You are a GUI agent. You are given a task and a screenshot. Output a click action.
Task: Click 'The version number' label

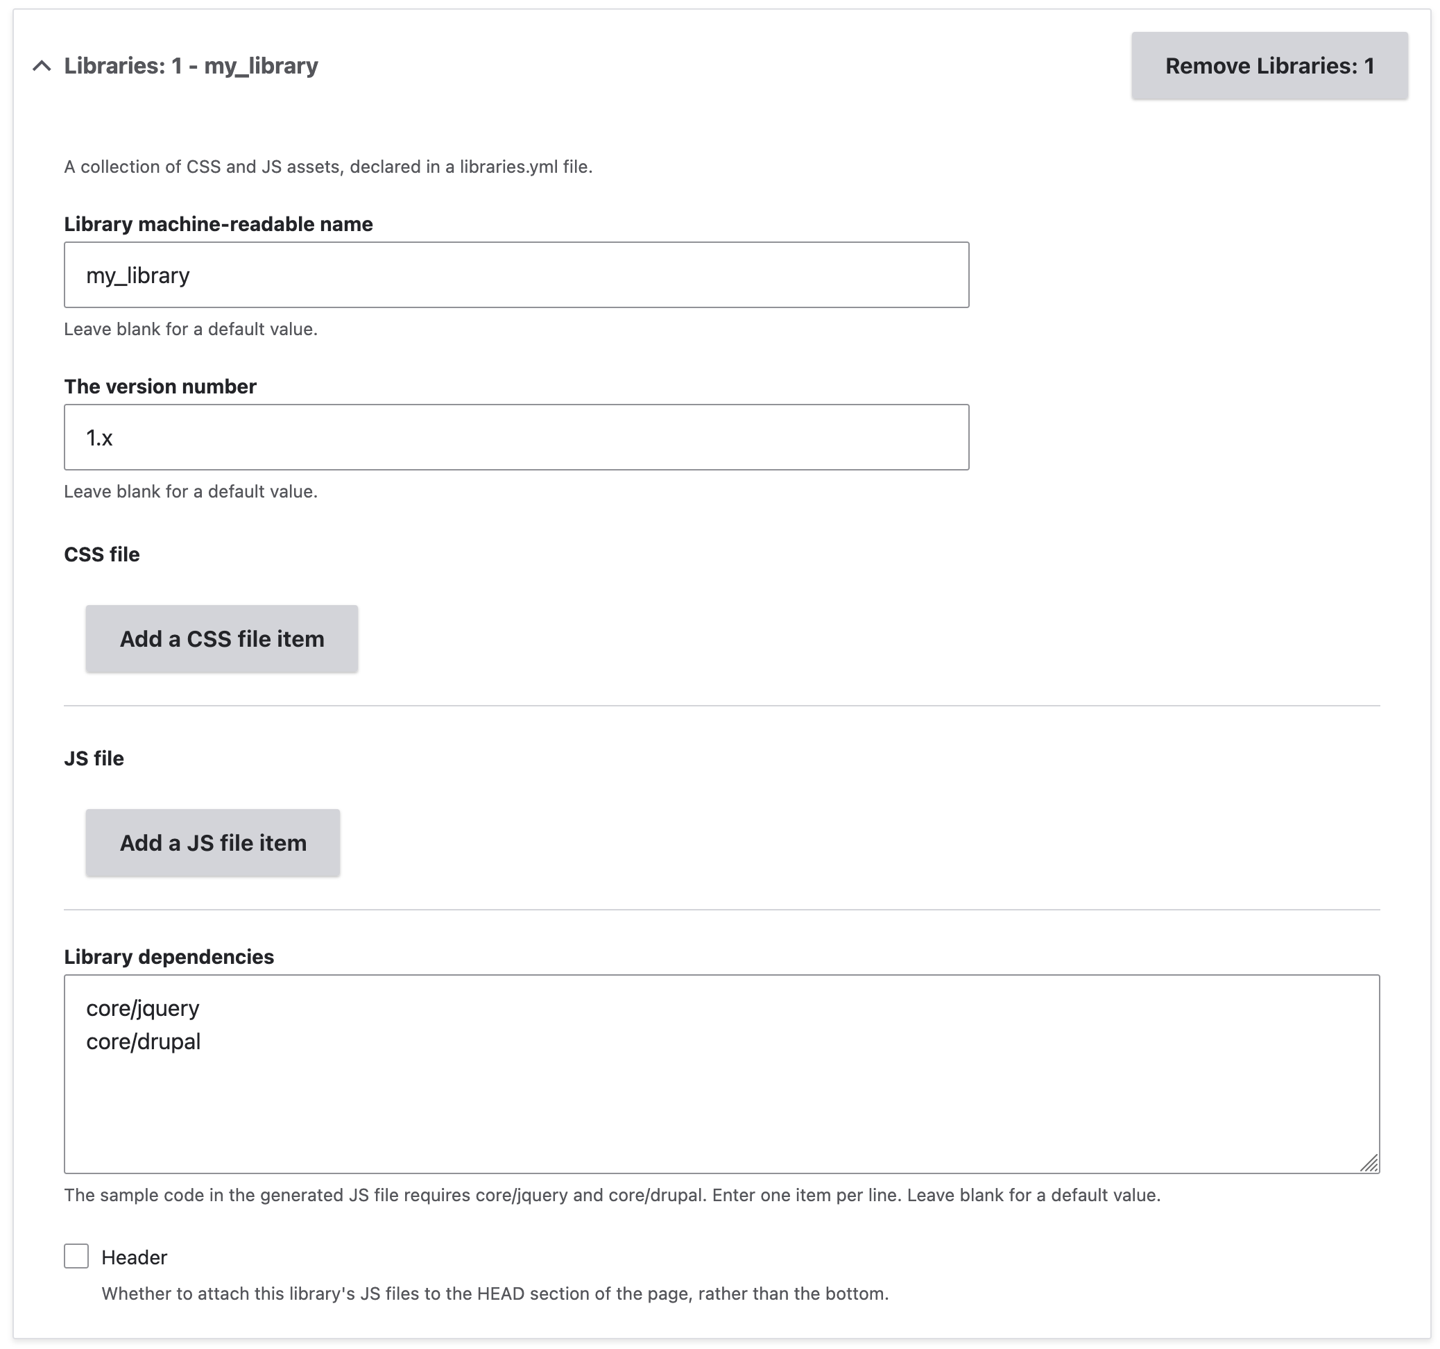click(160, 386)
